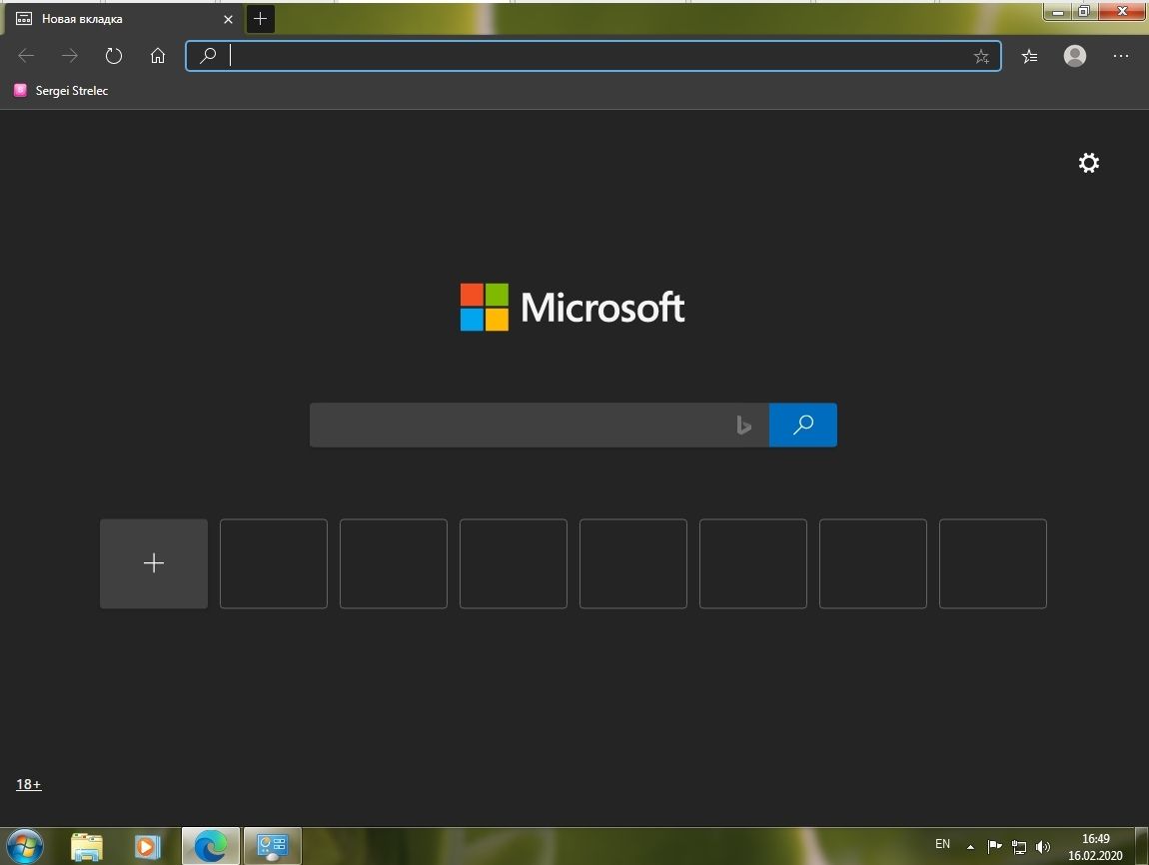The image size is (1149, 865).
Task: Click the Microsoft logo
Action: coord(573,307)
